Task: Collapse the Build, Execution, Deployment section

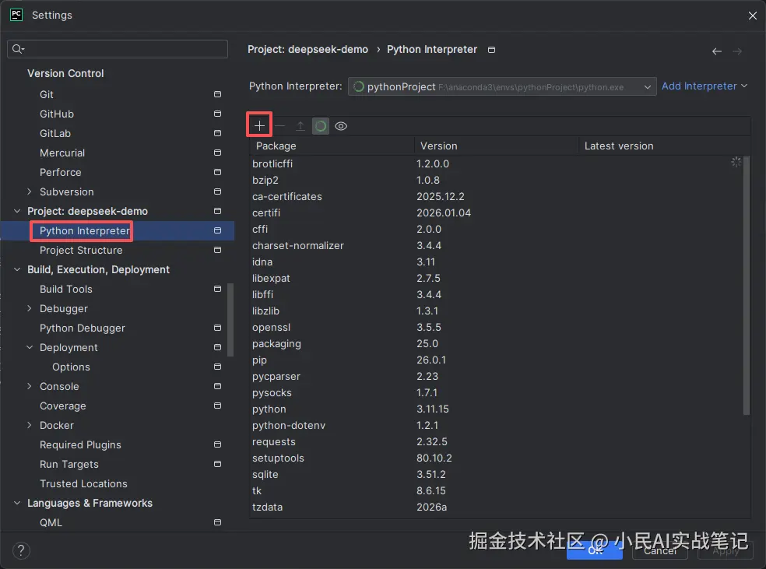Action: click(x=17, y=269)
